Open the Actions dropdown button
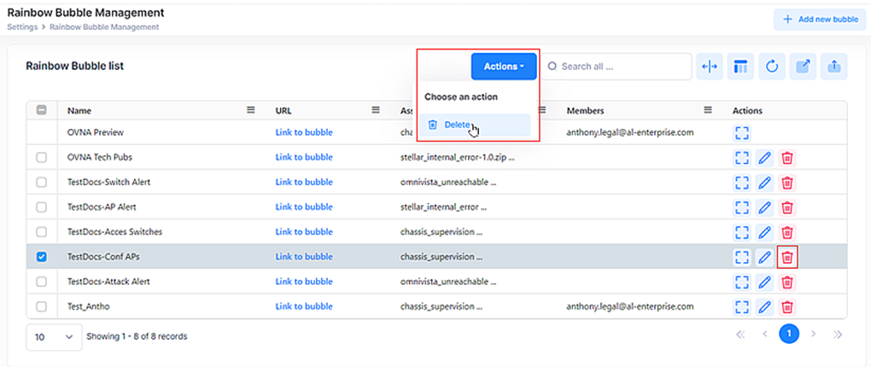This screenshot has width=871, height=367. pyautogui.click(x=503, y=67)
